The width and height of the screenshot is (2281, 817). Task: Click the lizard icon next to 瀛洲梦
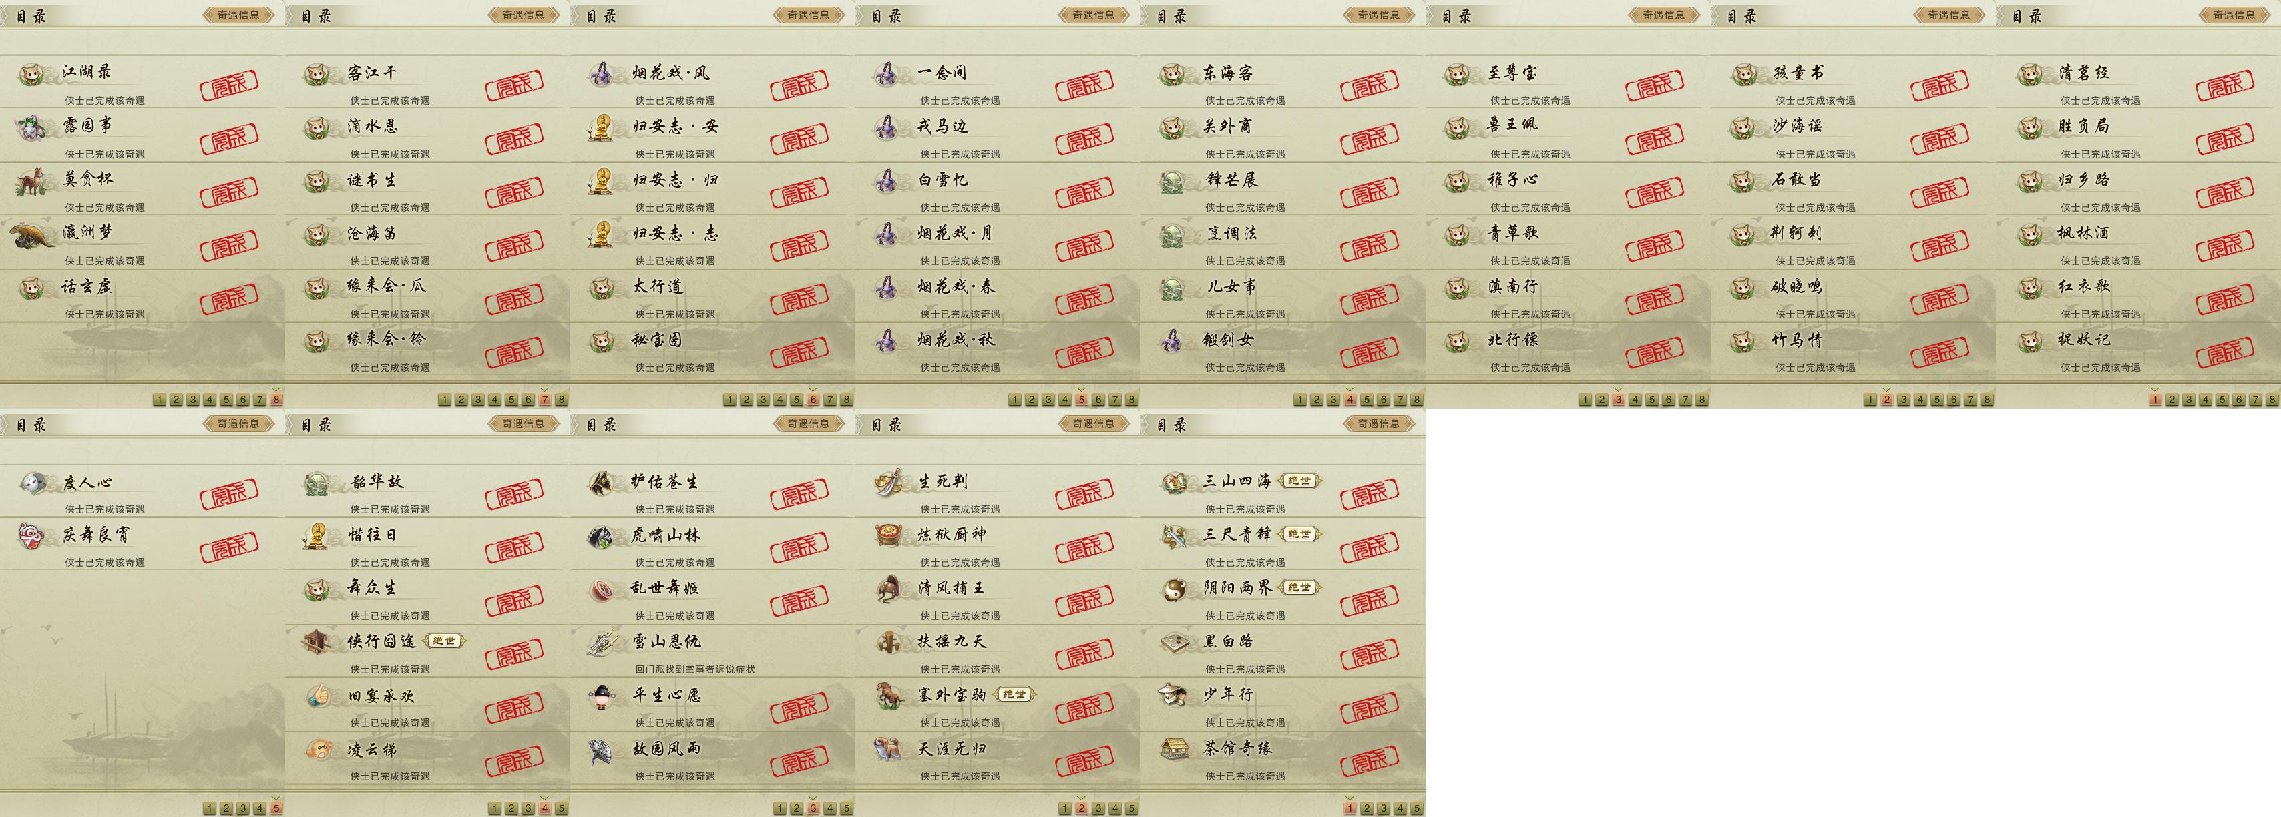[x=33, y=236]
